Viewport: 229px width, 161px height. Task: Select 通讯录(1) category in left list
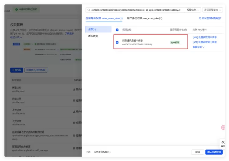click(x=93, y=36)
